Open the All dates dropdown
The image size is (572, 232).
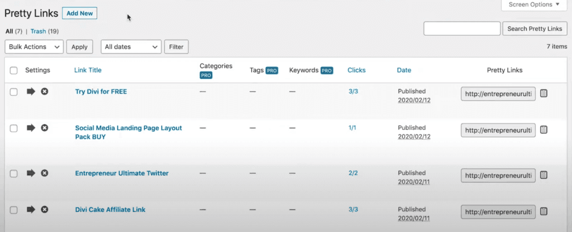[131, 47]
